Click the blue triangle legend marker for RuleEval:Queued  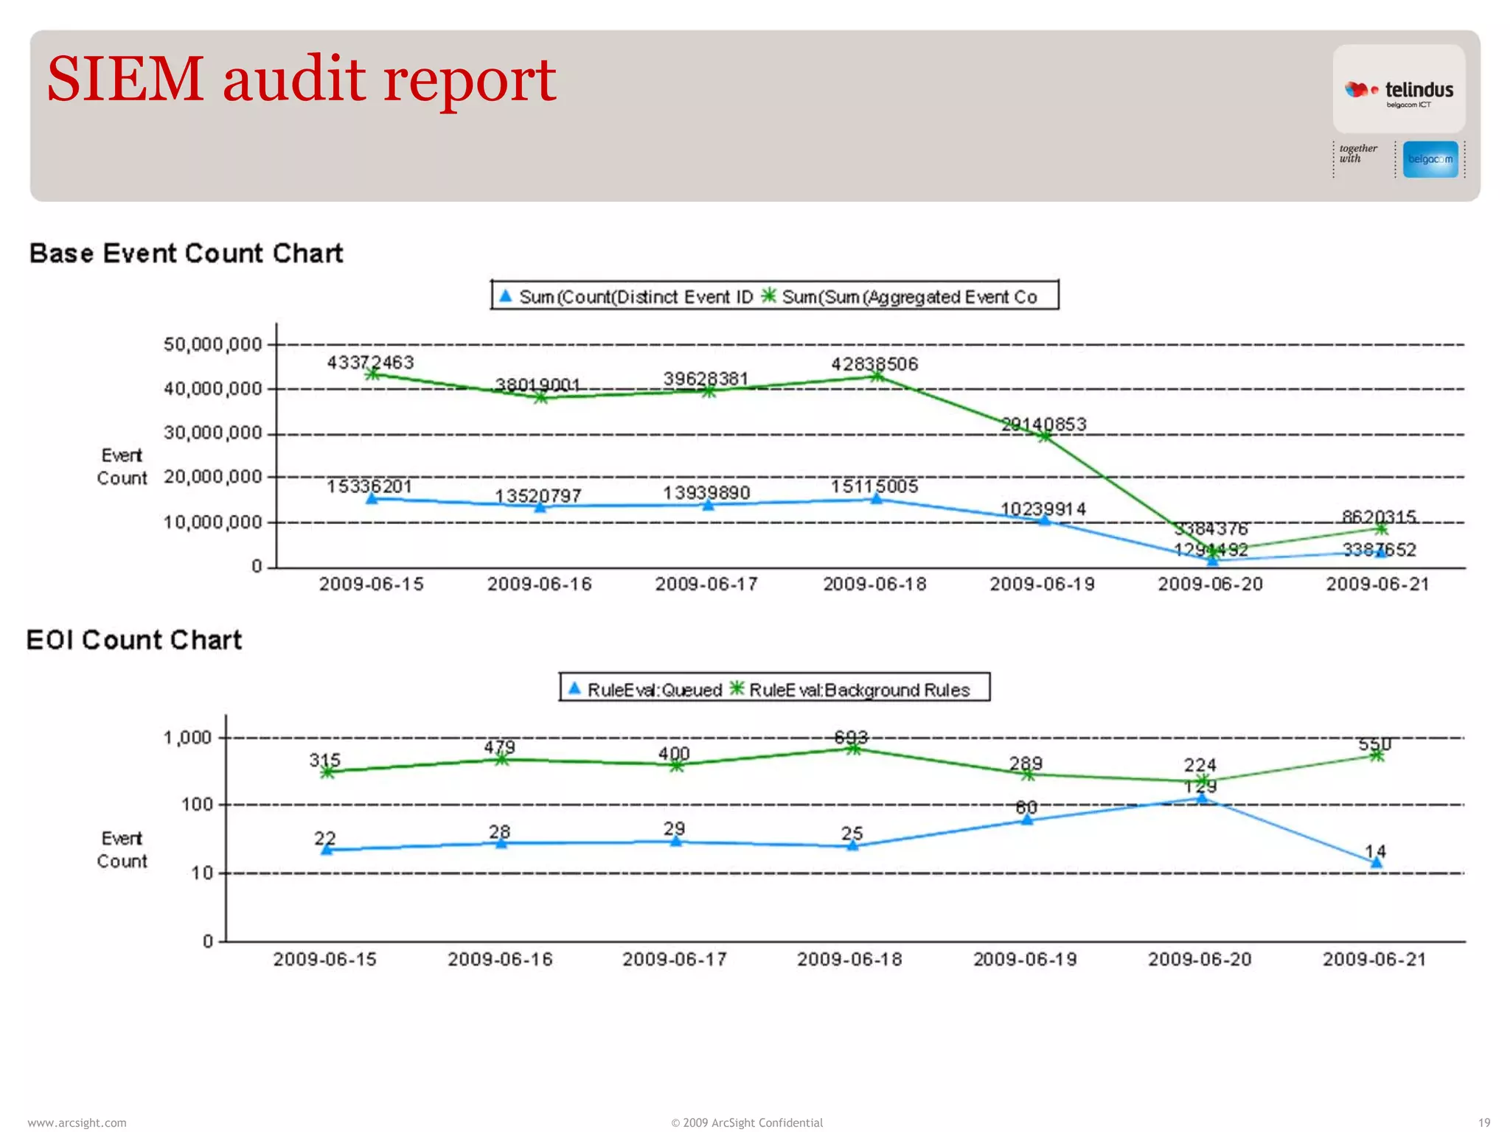click(x=574, y=688)
